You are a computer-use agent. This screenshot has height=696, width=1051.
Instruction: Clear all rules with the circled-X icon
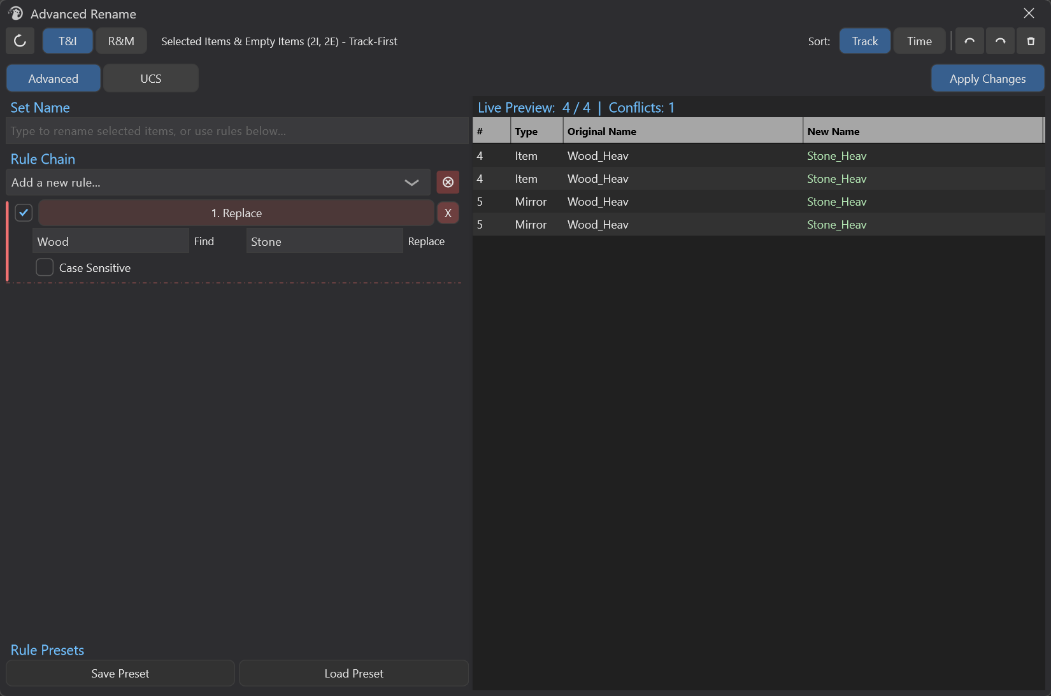coord(448,183)
